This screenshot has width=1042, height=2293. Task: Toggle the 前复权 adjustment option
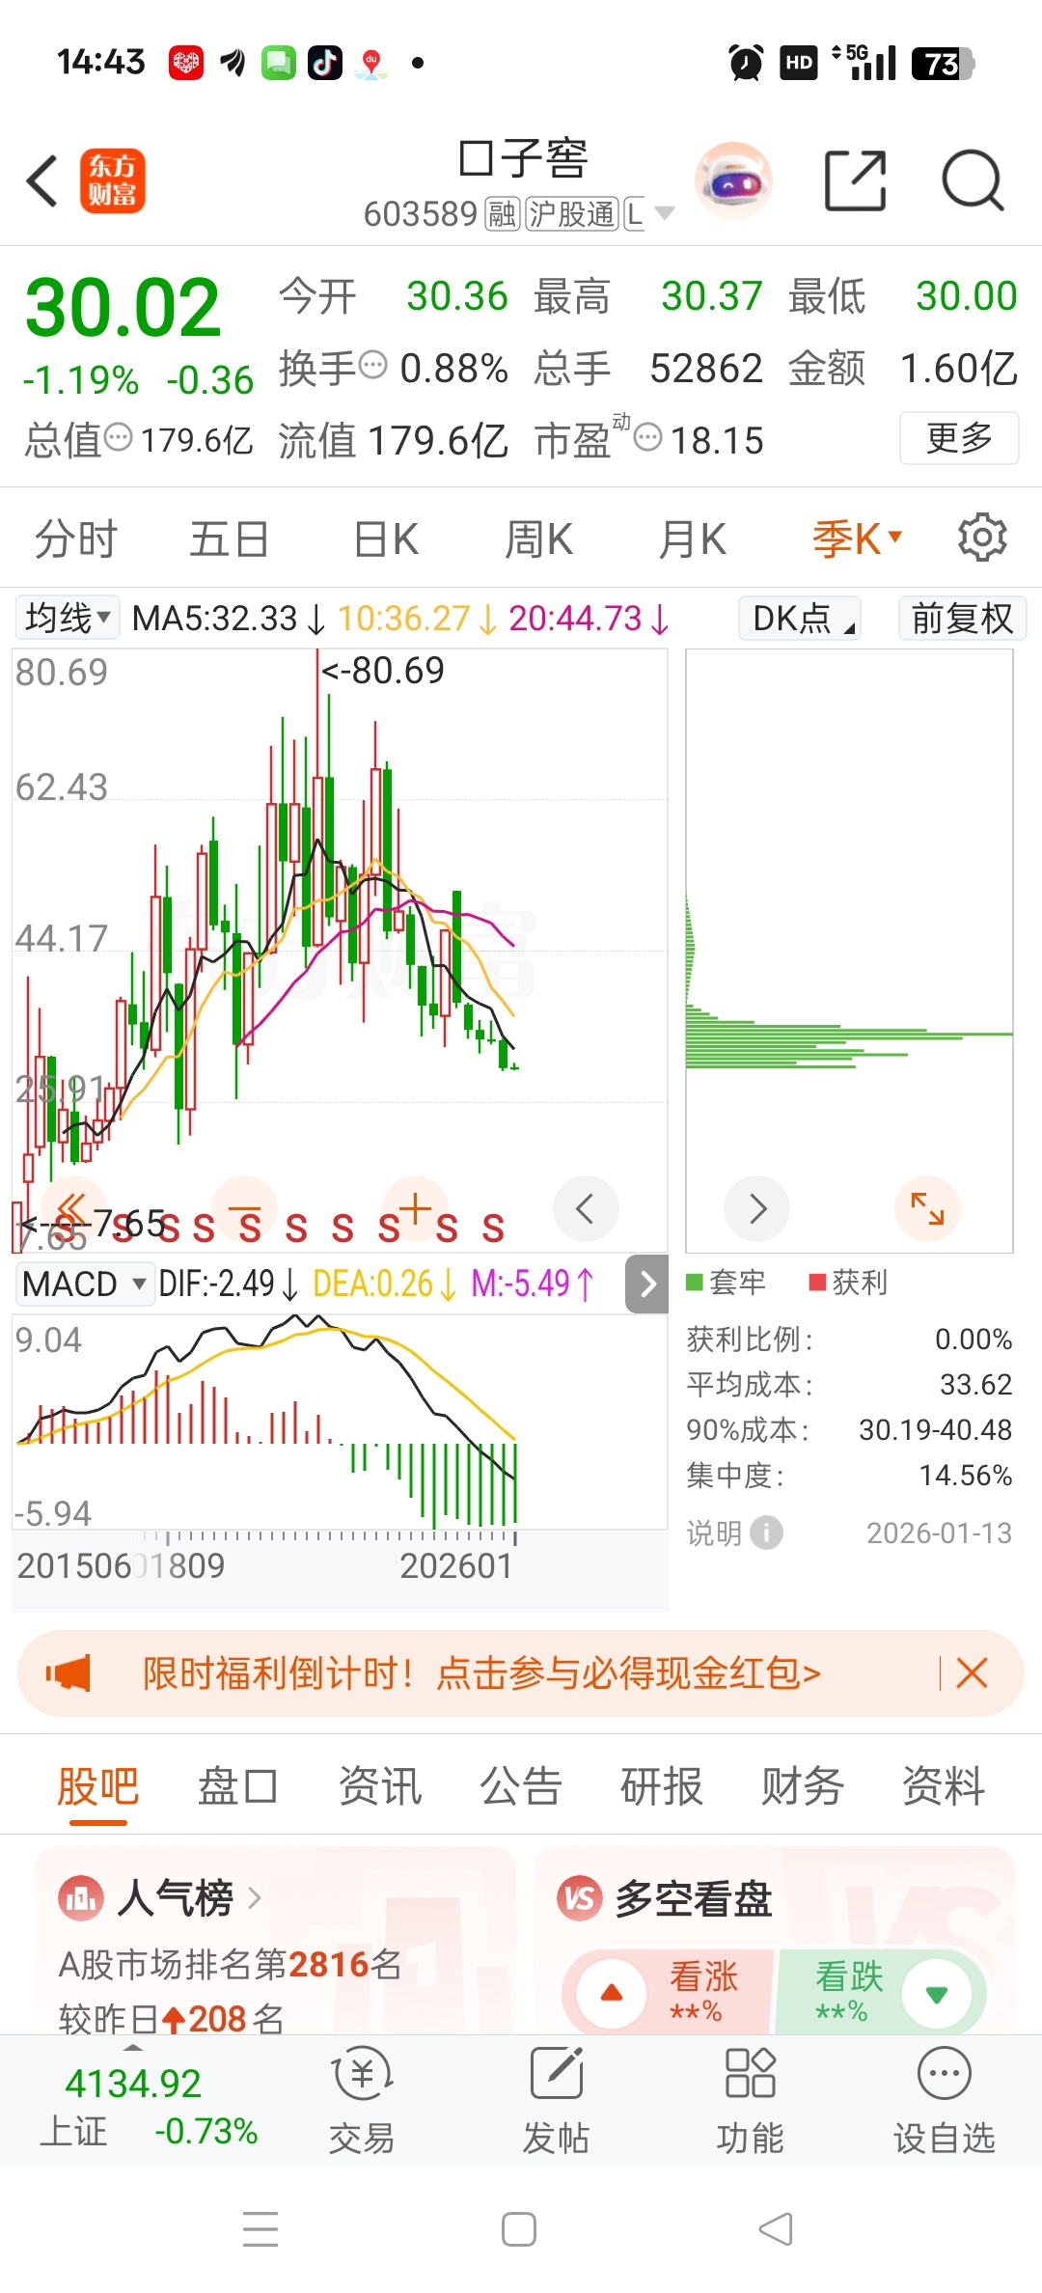coord(962,618)
